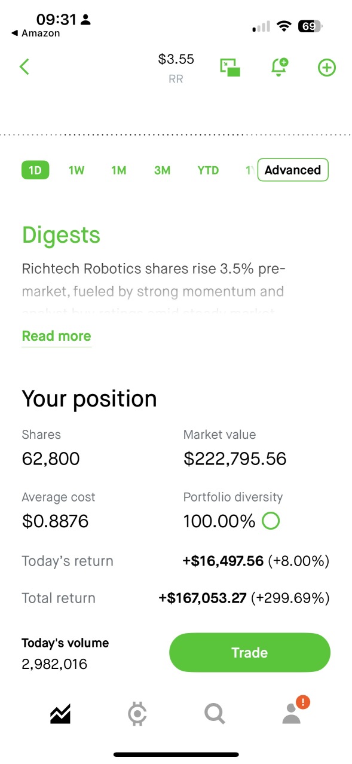Screen dimensions: 352x764
Task: Tap the dotted chart baseline
Action: (176, 135)
